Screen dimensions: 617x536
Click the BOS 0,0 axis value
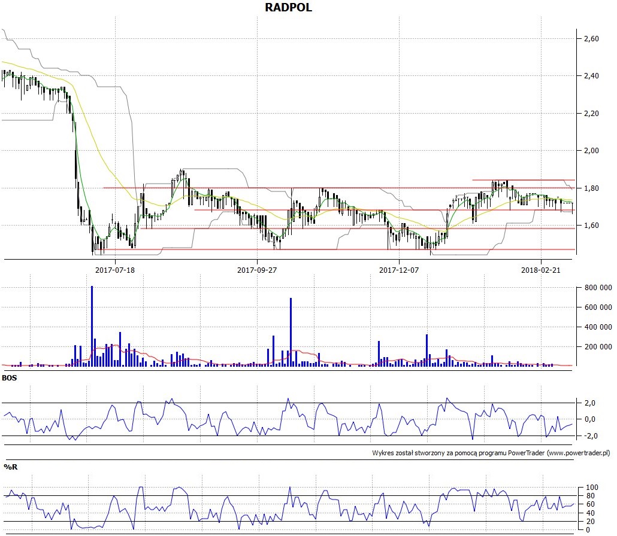590,419
